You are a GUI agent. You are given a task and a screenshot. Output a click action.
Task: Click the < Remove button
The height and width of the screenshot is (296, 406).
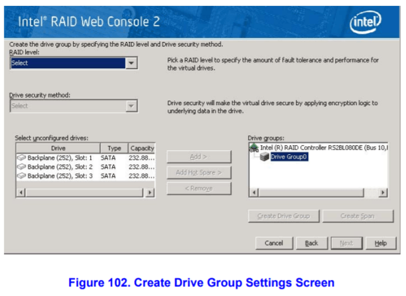click(x=199, y=188)
